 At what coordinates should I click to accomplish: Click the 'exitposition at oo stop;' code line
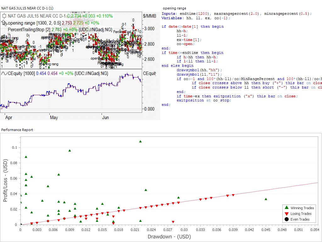point(204,101)
